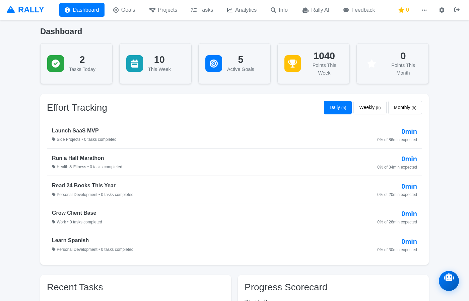469x301 pixels.
Task: Click the trophy icon on Points This Week
Action: pyautogui.click(x=292, y=64)
